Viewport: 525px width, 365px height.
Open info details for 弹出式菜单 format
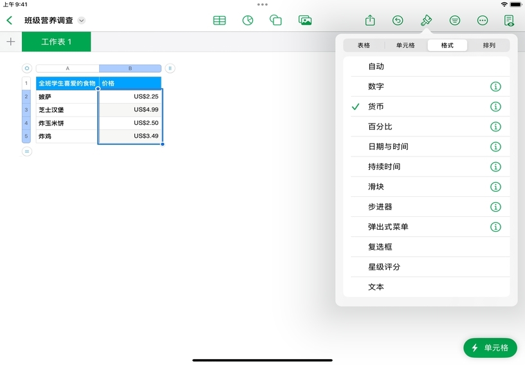[495, 227]
